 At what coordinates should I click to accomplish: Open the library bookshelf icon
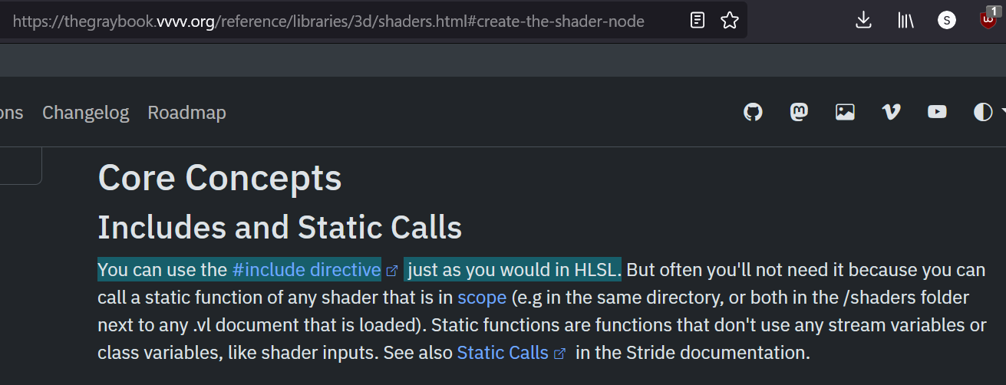(x=905, y=20)
